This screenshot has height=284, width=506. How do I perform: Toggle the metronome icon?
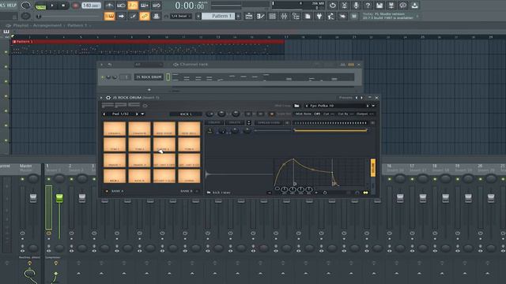[109, 6]
